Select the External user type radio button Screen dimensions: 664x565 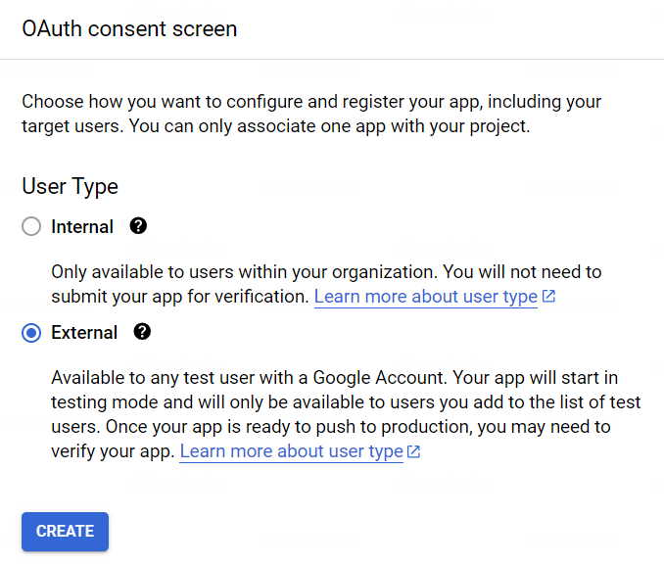point(31,333)
